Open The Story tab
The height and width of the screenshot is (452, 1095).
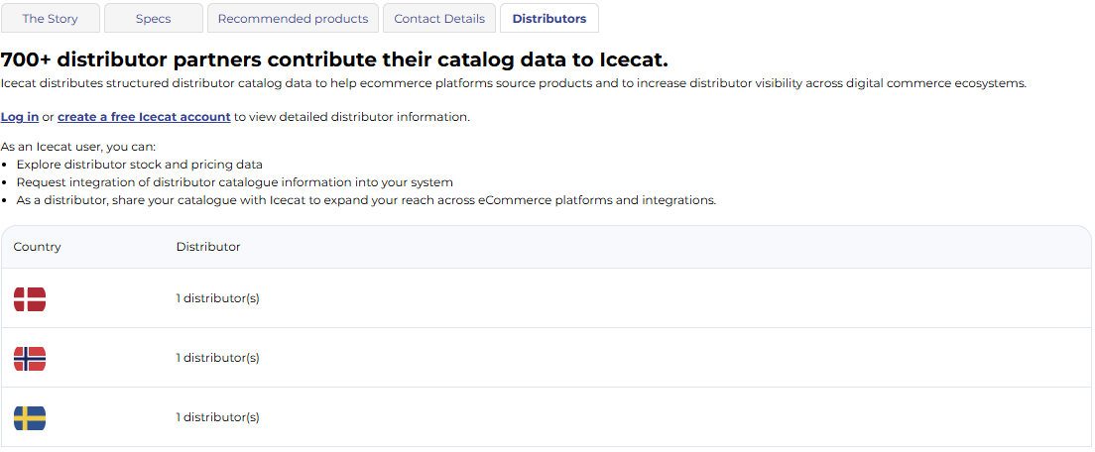point(50,19)
